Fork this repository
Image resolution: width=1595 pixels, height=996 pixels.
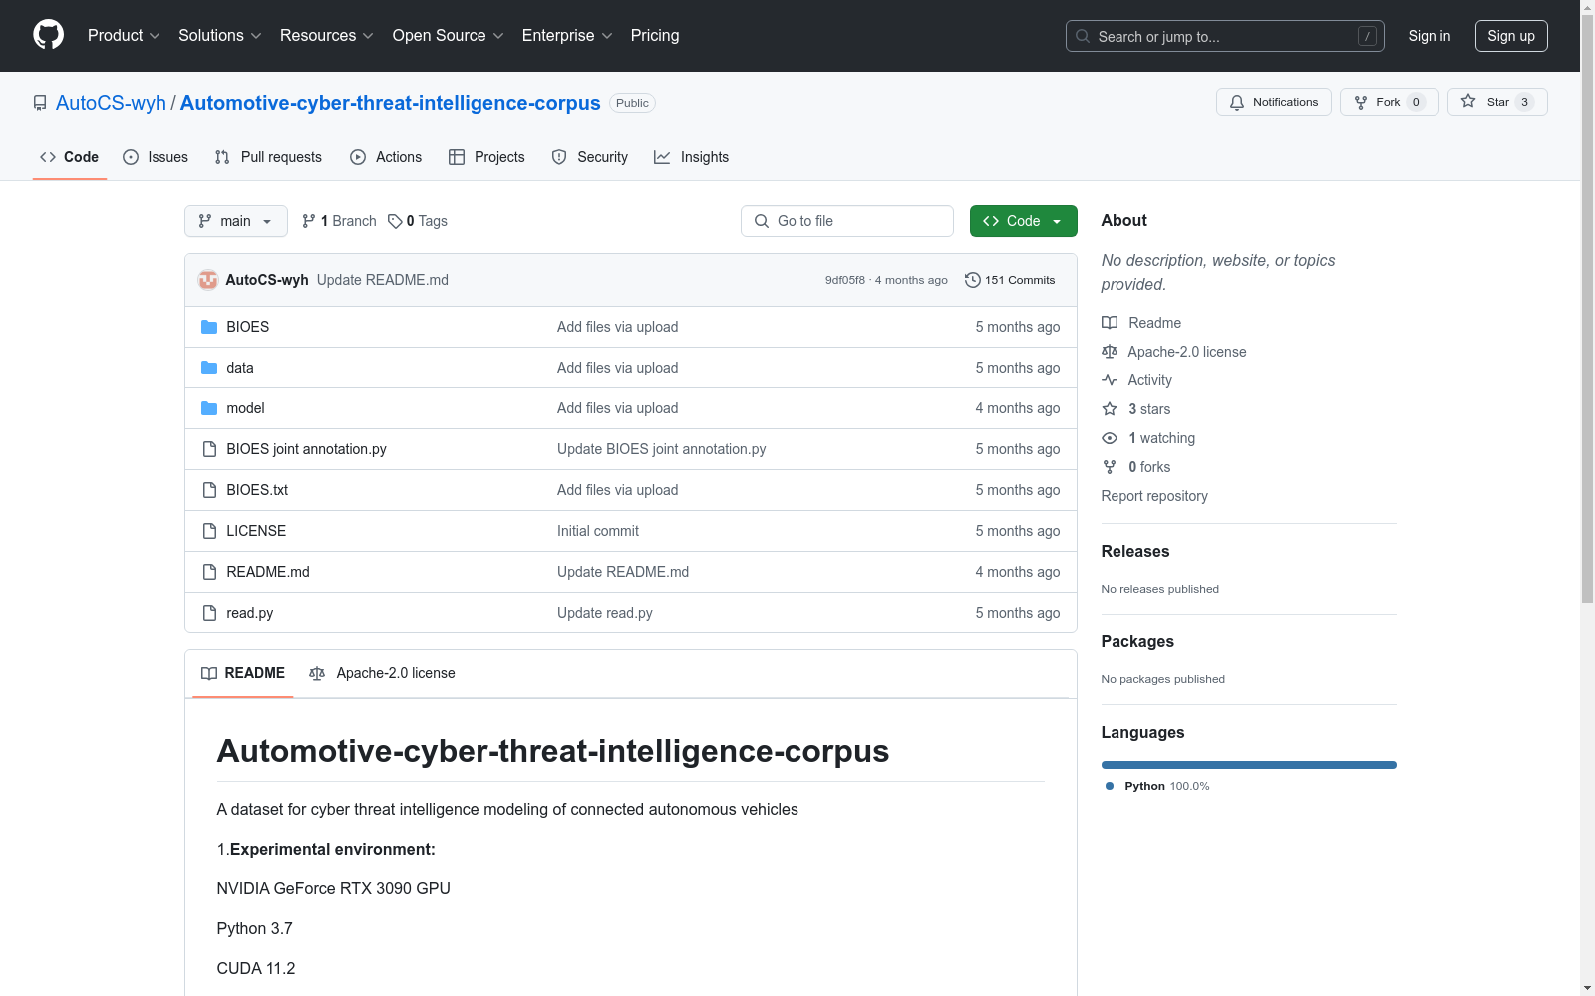coord(1389,102)
